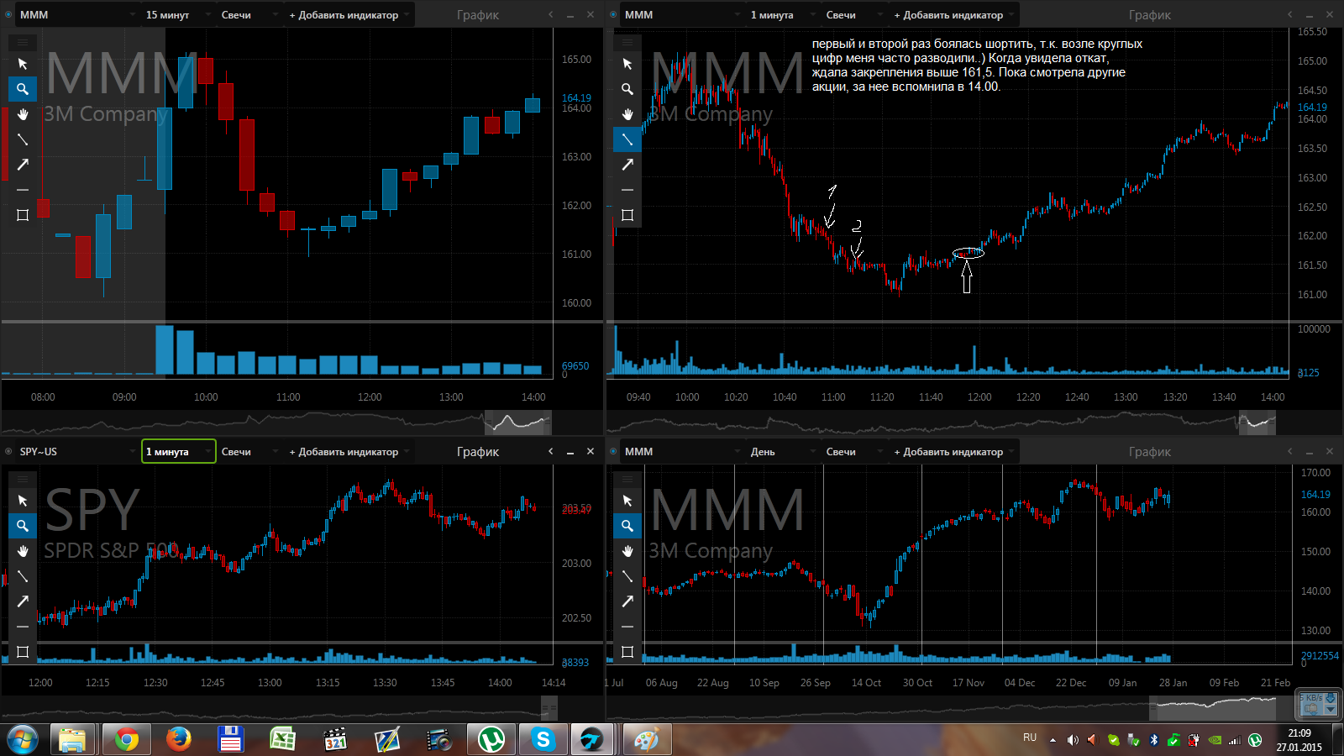Screen dimensions: 1344x756
Task: Open Skype from taskbar
Action: pos(543,740)
